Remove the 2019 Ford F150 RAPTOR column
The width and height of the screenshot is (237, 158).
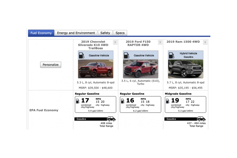160,42
